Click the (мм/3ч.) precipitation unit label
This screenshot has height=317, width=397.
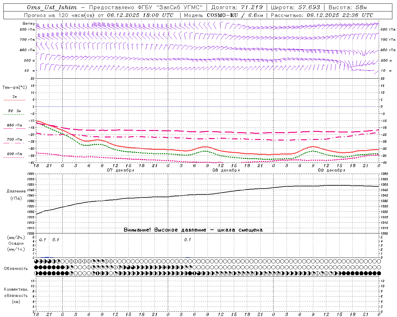(16, 237)
